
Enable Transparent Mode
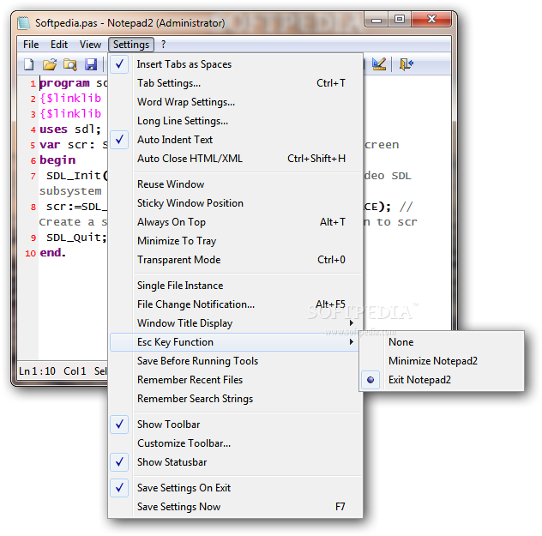point(236,260)
